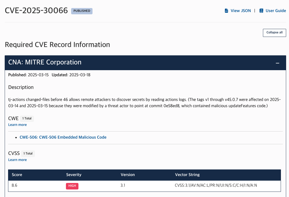Click the CVSS score value 8.6
The height and width of the screenshot is (197, 289).
[14, 185]
